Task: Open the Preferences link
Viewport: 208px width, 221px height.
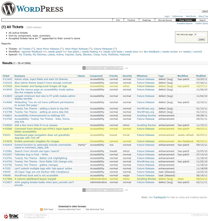Action: pos(178,16)
